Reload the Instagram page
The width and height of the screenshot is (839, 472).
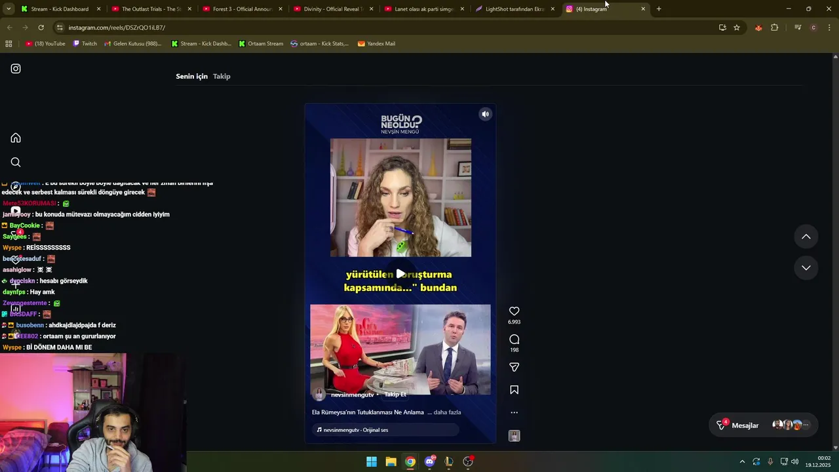(41, 28)
